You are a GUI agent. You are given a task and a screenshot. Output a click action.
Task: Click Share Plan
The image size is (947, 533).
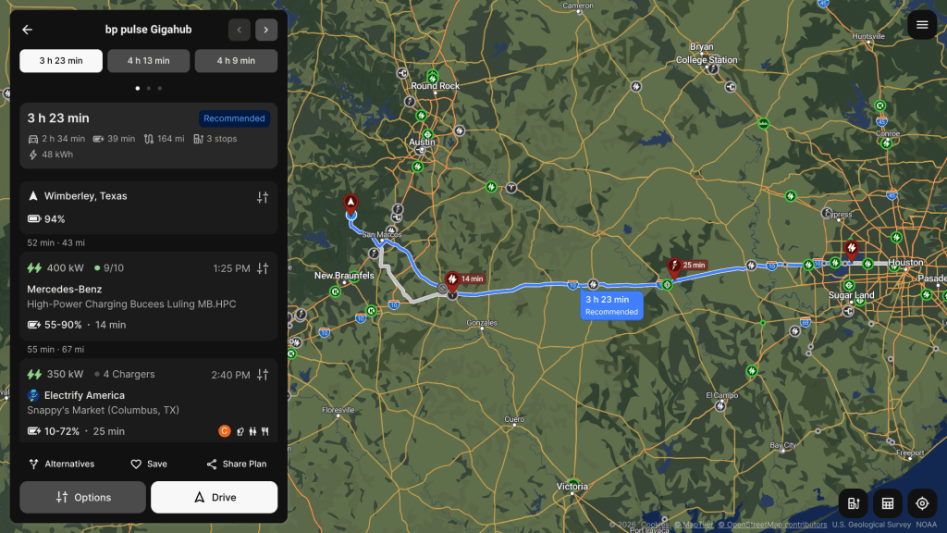(x=236, y=465)
